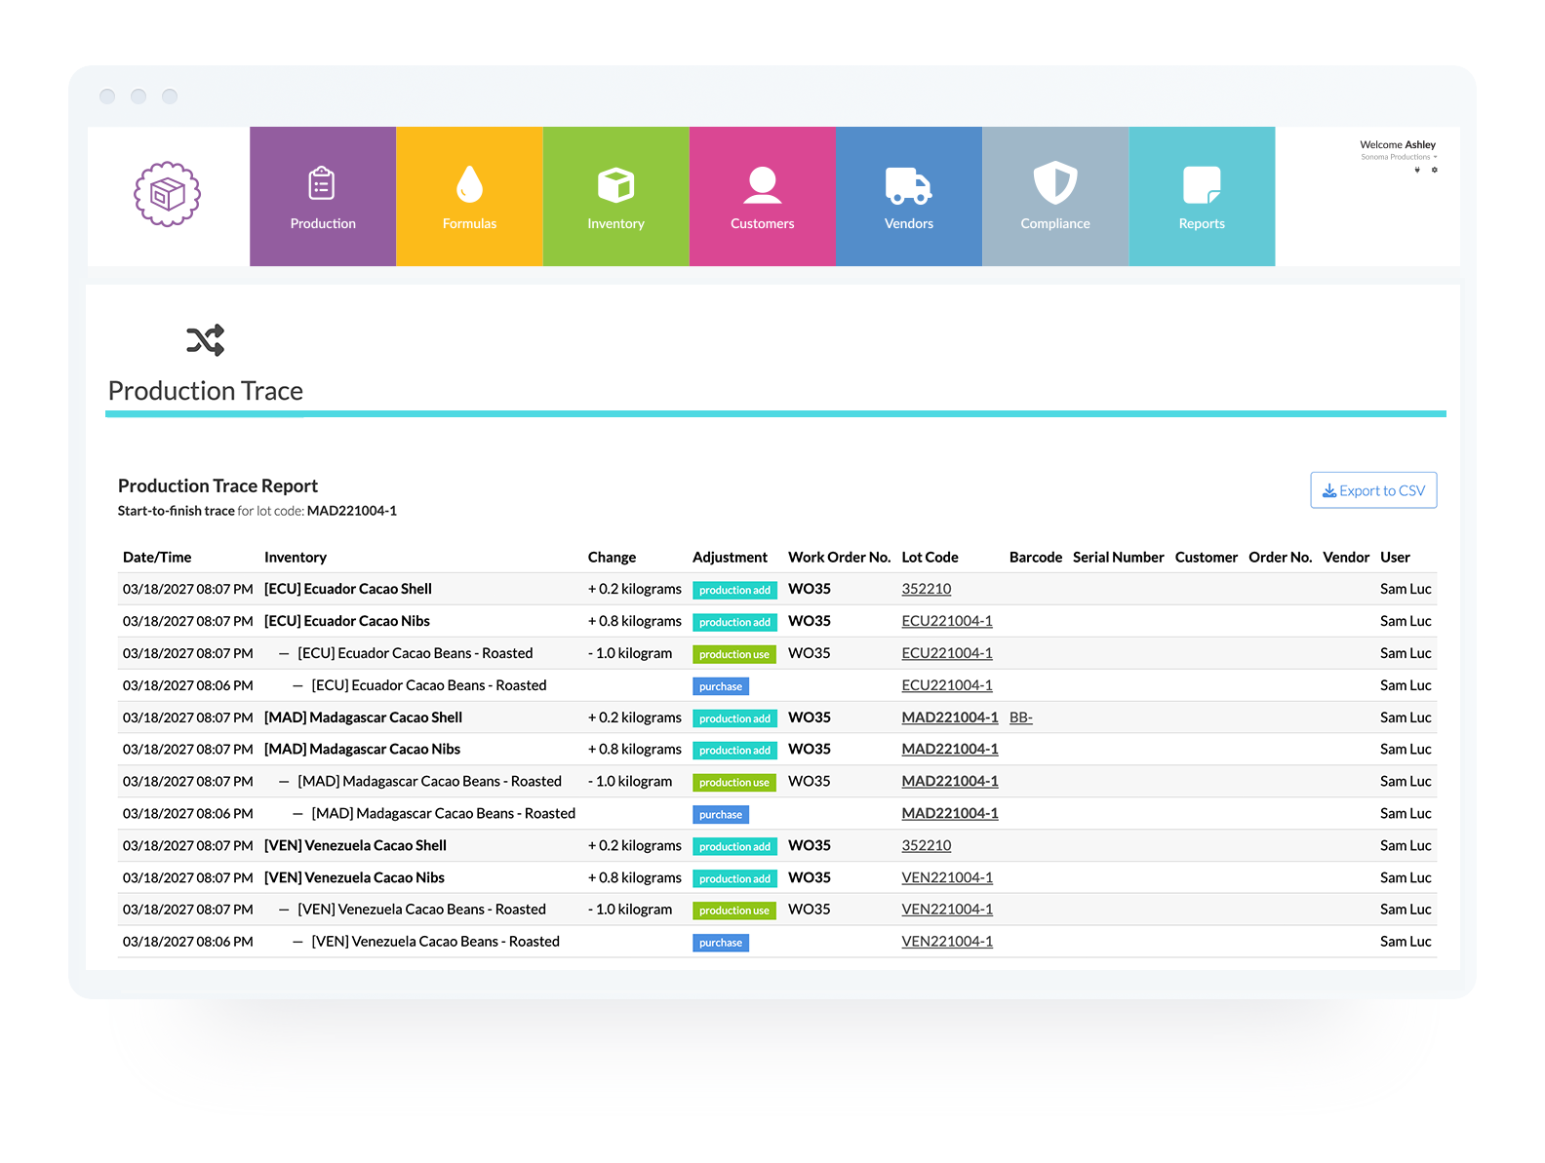Select '[MAD] Madagascar Cacao Nibs' inventory cell
This screenshot has height=1163, width=1545.
tap(362, 749)
